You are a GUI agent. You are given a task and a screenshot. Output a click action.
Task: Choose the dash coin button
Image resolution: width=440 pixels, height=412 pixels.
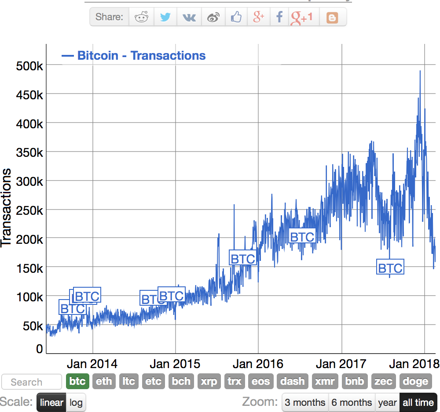coord(293,381)
